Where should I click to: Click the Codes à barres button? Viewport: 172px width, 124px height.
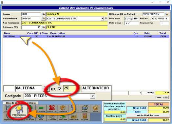click(74, 117)
